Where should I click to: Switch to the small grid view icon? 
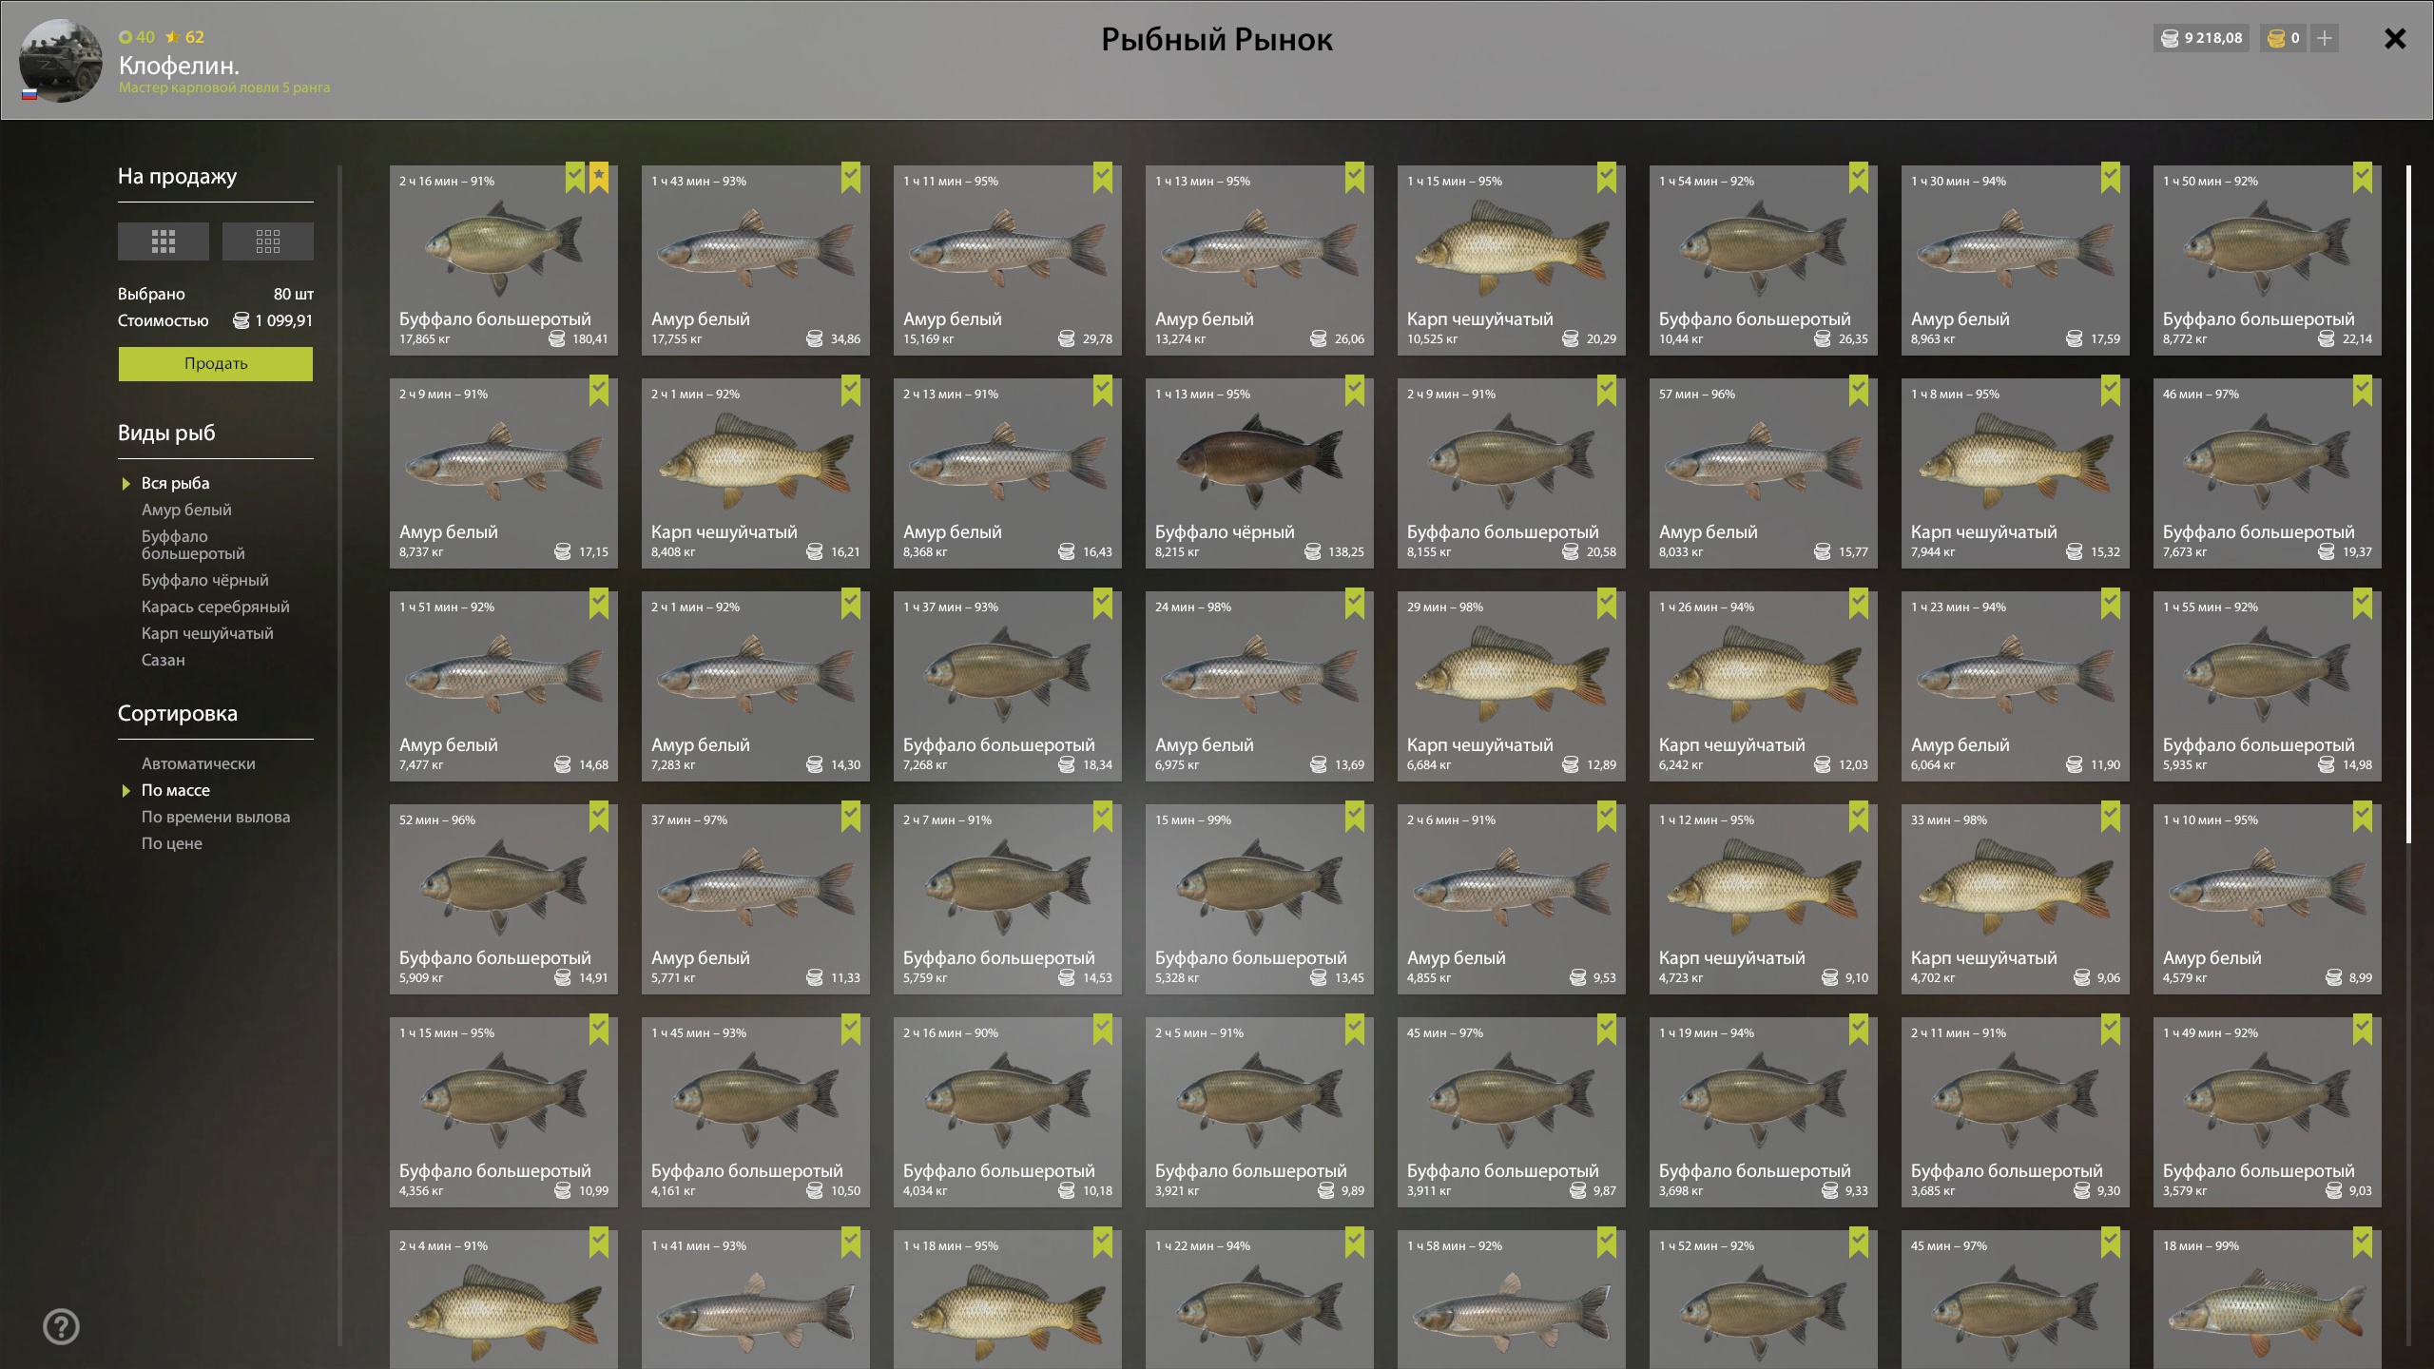click(268, 241)
